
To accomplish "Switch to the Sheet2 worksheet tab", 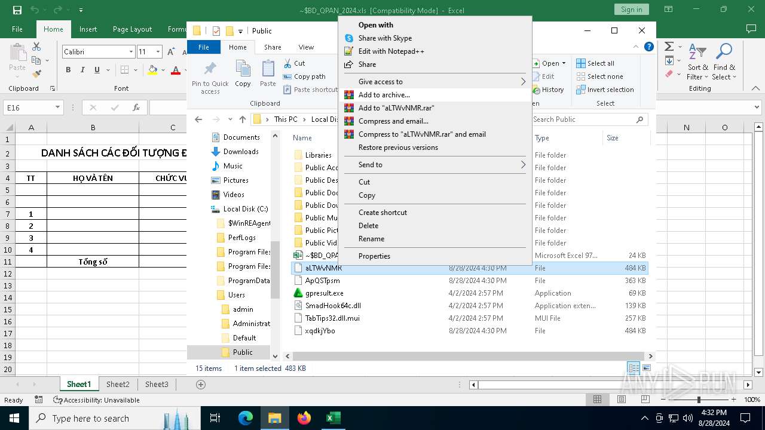I will [118, 384].
